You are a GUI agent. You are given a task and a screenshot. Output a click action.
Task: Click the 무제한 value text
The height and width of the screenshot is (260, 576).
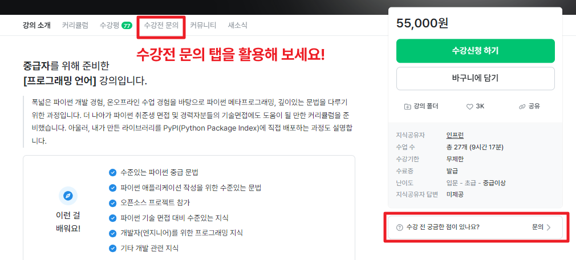455,159
